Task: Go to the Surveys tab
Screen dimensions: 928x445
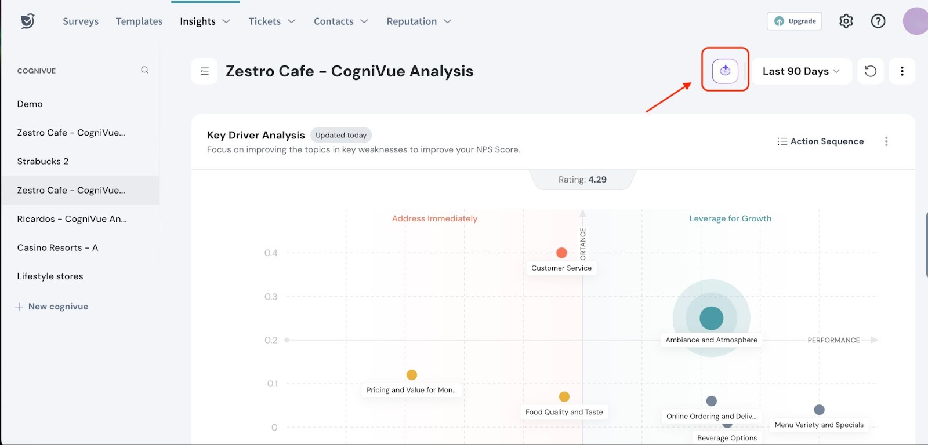Action: pyautogui.click(x=81, y=21)
